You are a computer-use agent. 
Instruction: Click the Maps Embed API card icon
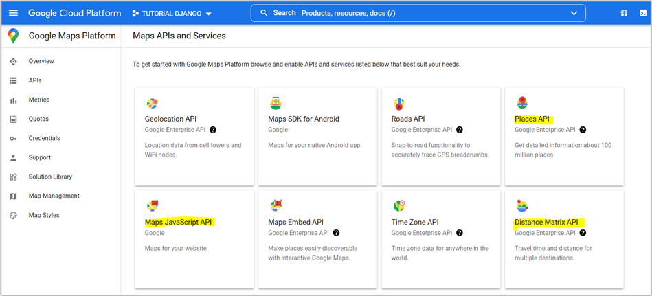coord(276,205)
